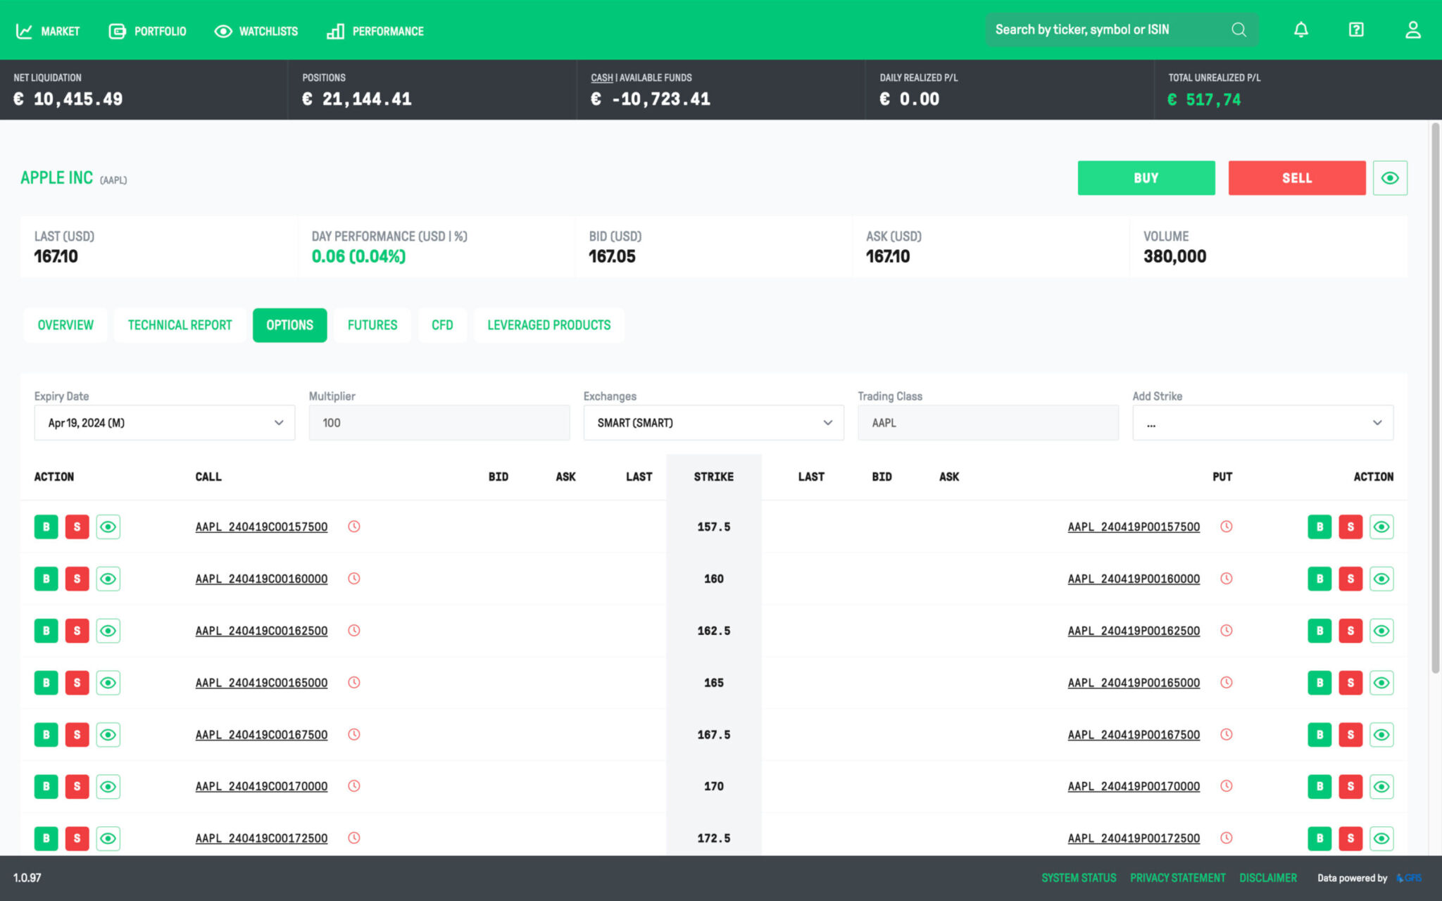This screenshot has width=1442, height=901.
Task: Click the search magnifier icon
Action: click(x=1239, y=30)
